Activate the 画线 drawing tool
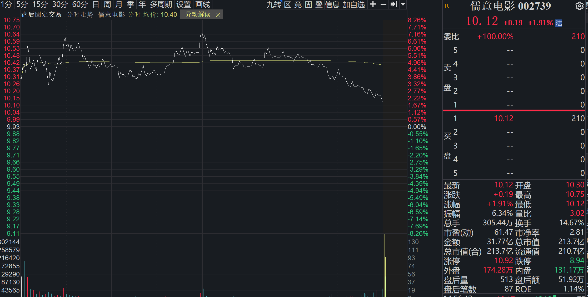 click(203, 4)
